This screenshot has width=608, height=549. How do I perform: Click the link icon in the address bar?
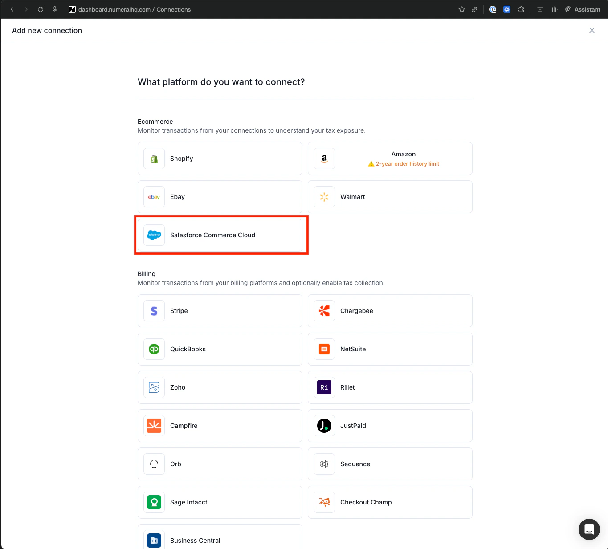click(x=474, y=9)
